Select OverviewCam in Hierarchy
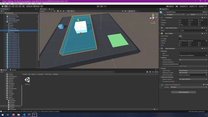Viewport: 208px width, 117px height. 13,15
